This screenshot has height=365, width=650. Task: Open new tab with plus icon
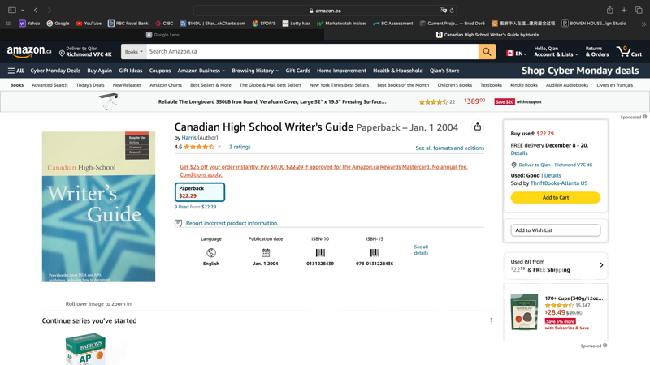point(624,11)
